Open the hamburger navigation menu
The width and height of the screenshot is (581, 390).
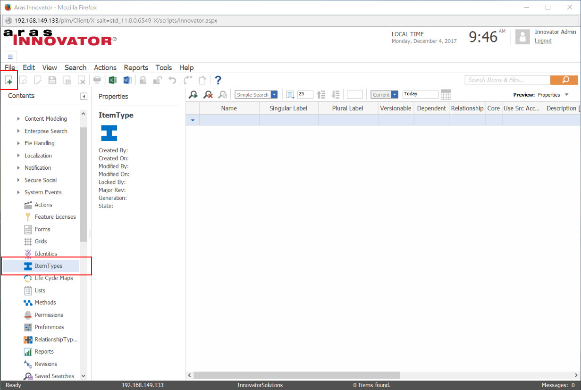(x=10, y=57)
